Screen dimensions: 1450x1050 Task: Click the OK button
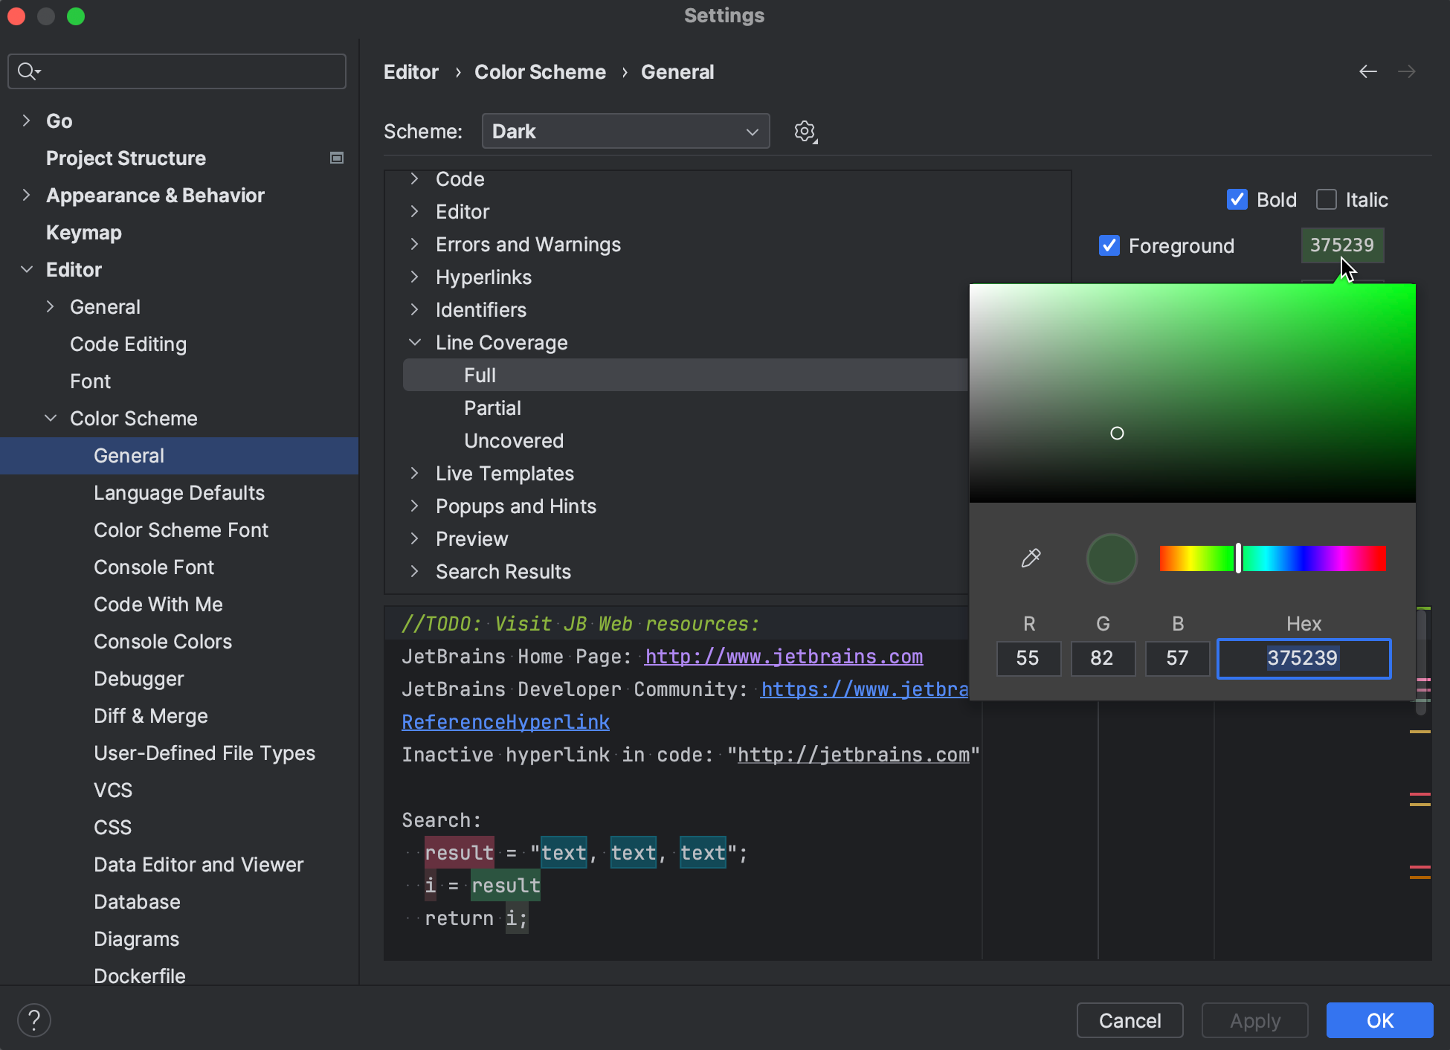1379,1020
